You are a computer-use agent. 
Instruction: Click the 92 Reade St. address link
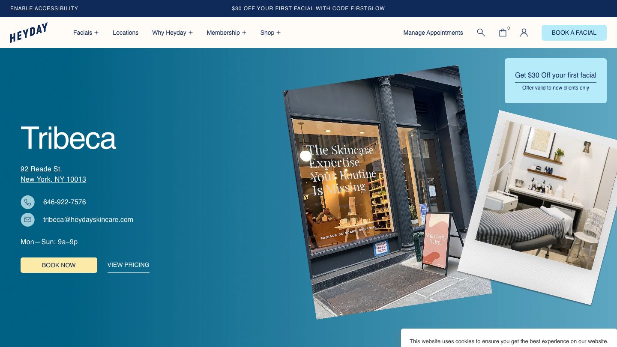pos(41,169)
